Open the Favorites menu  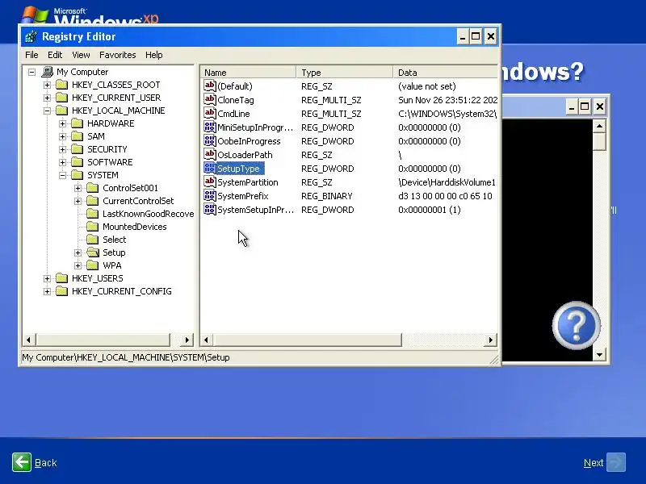117,55
